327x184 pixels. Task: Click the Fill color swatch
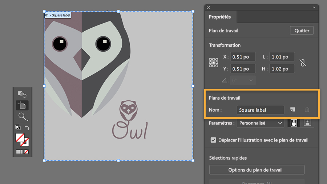20,138
